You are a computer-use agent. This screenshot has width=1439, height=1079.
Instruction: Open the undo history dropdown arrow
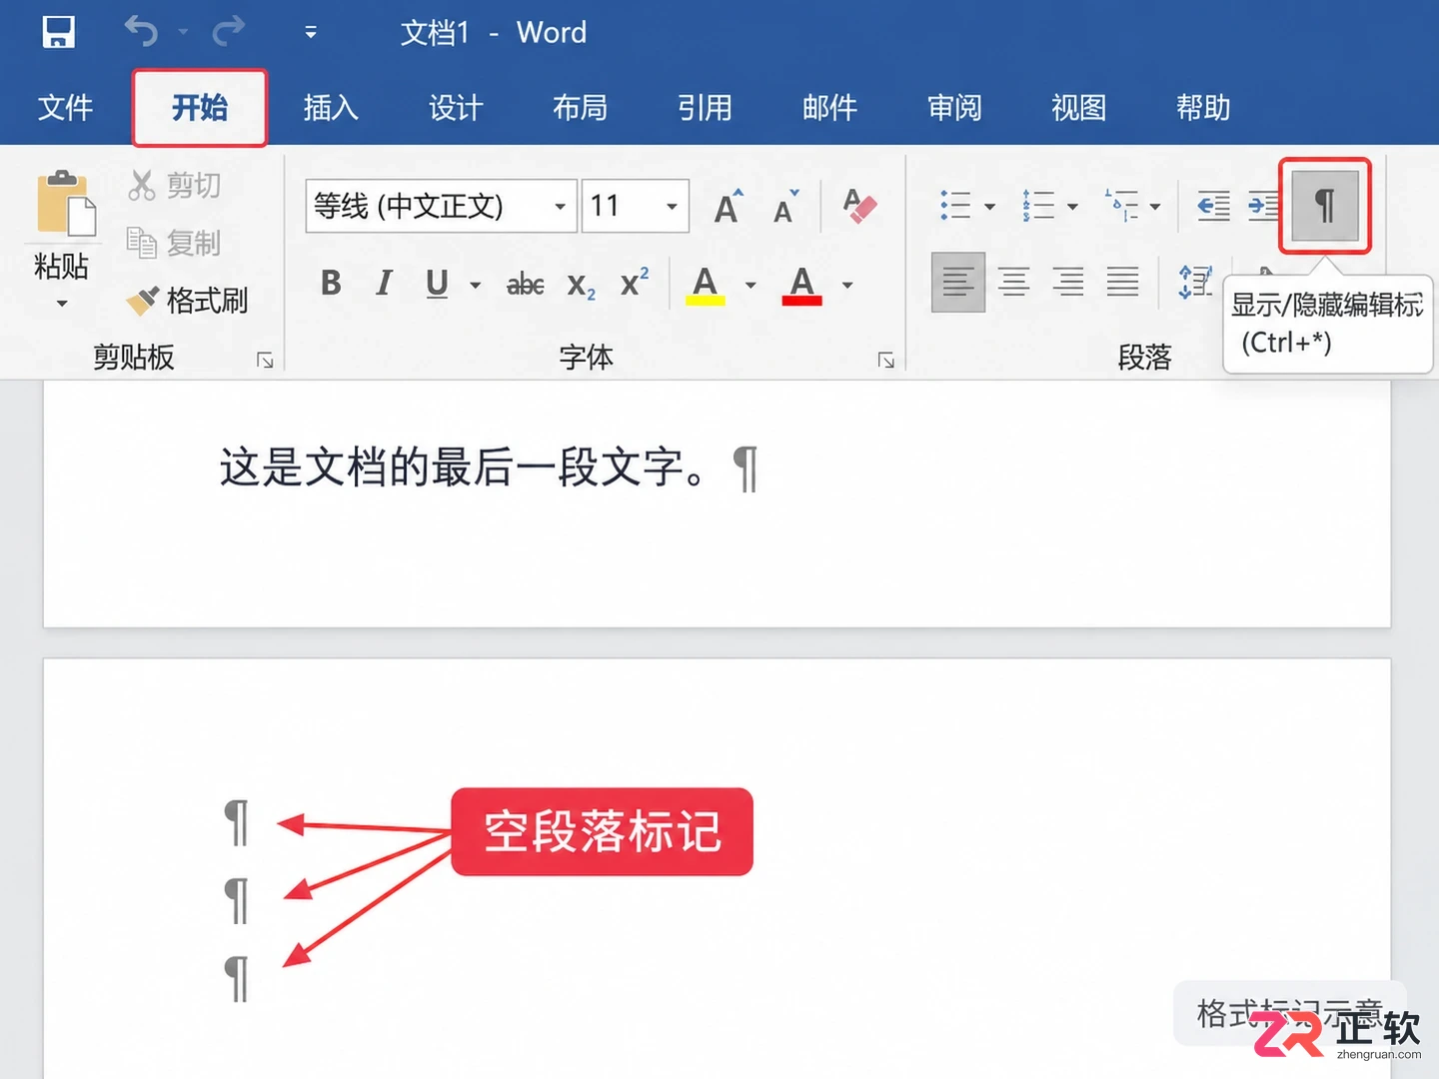tap(183, 33)
